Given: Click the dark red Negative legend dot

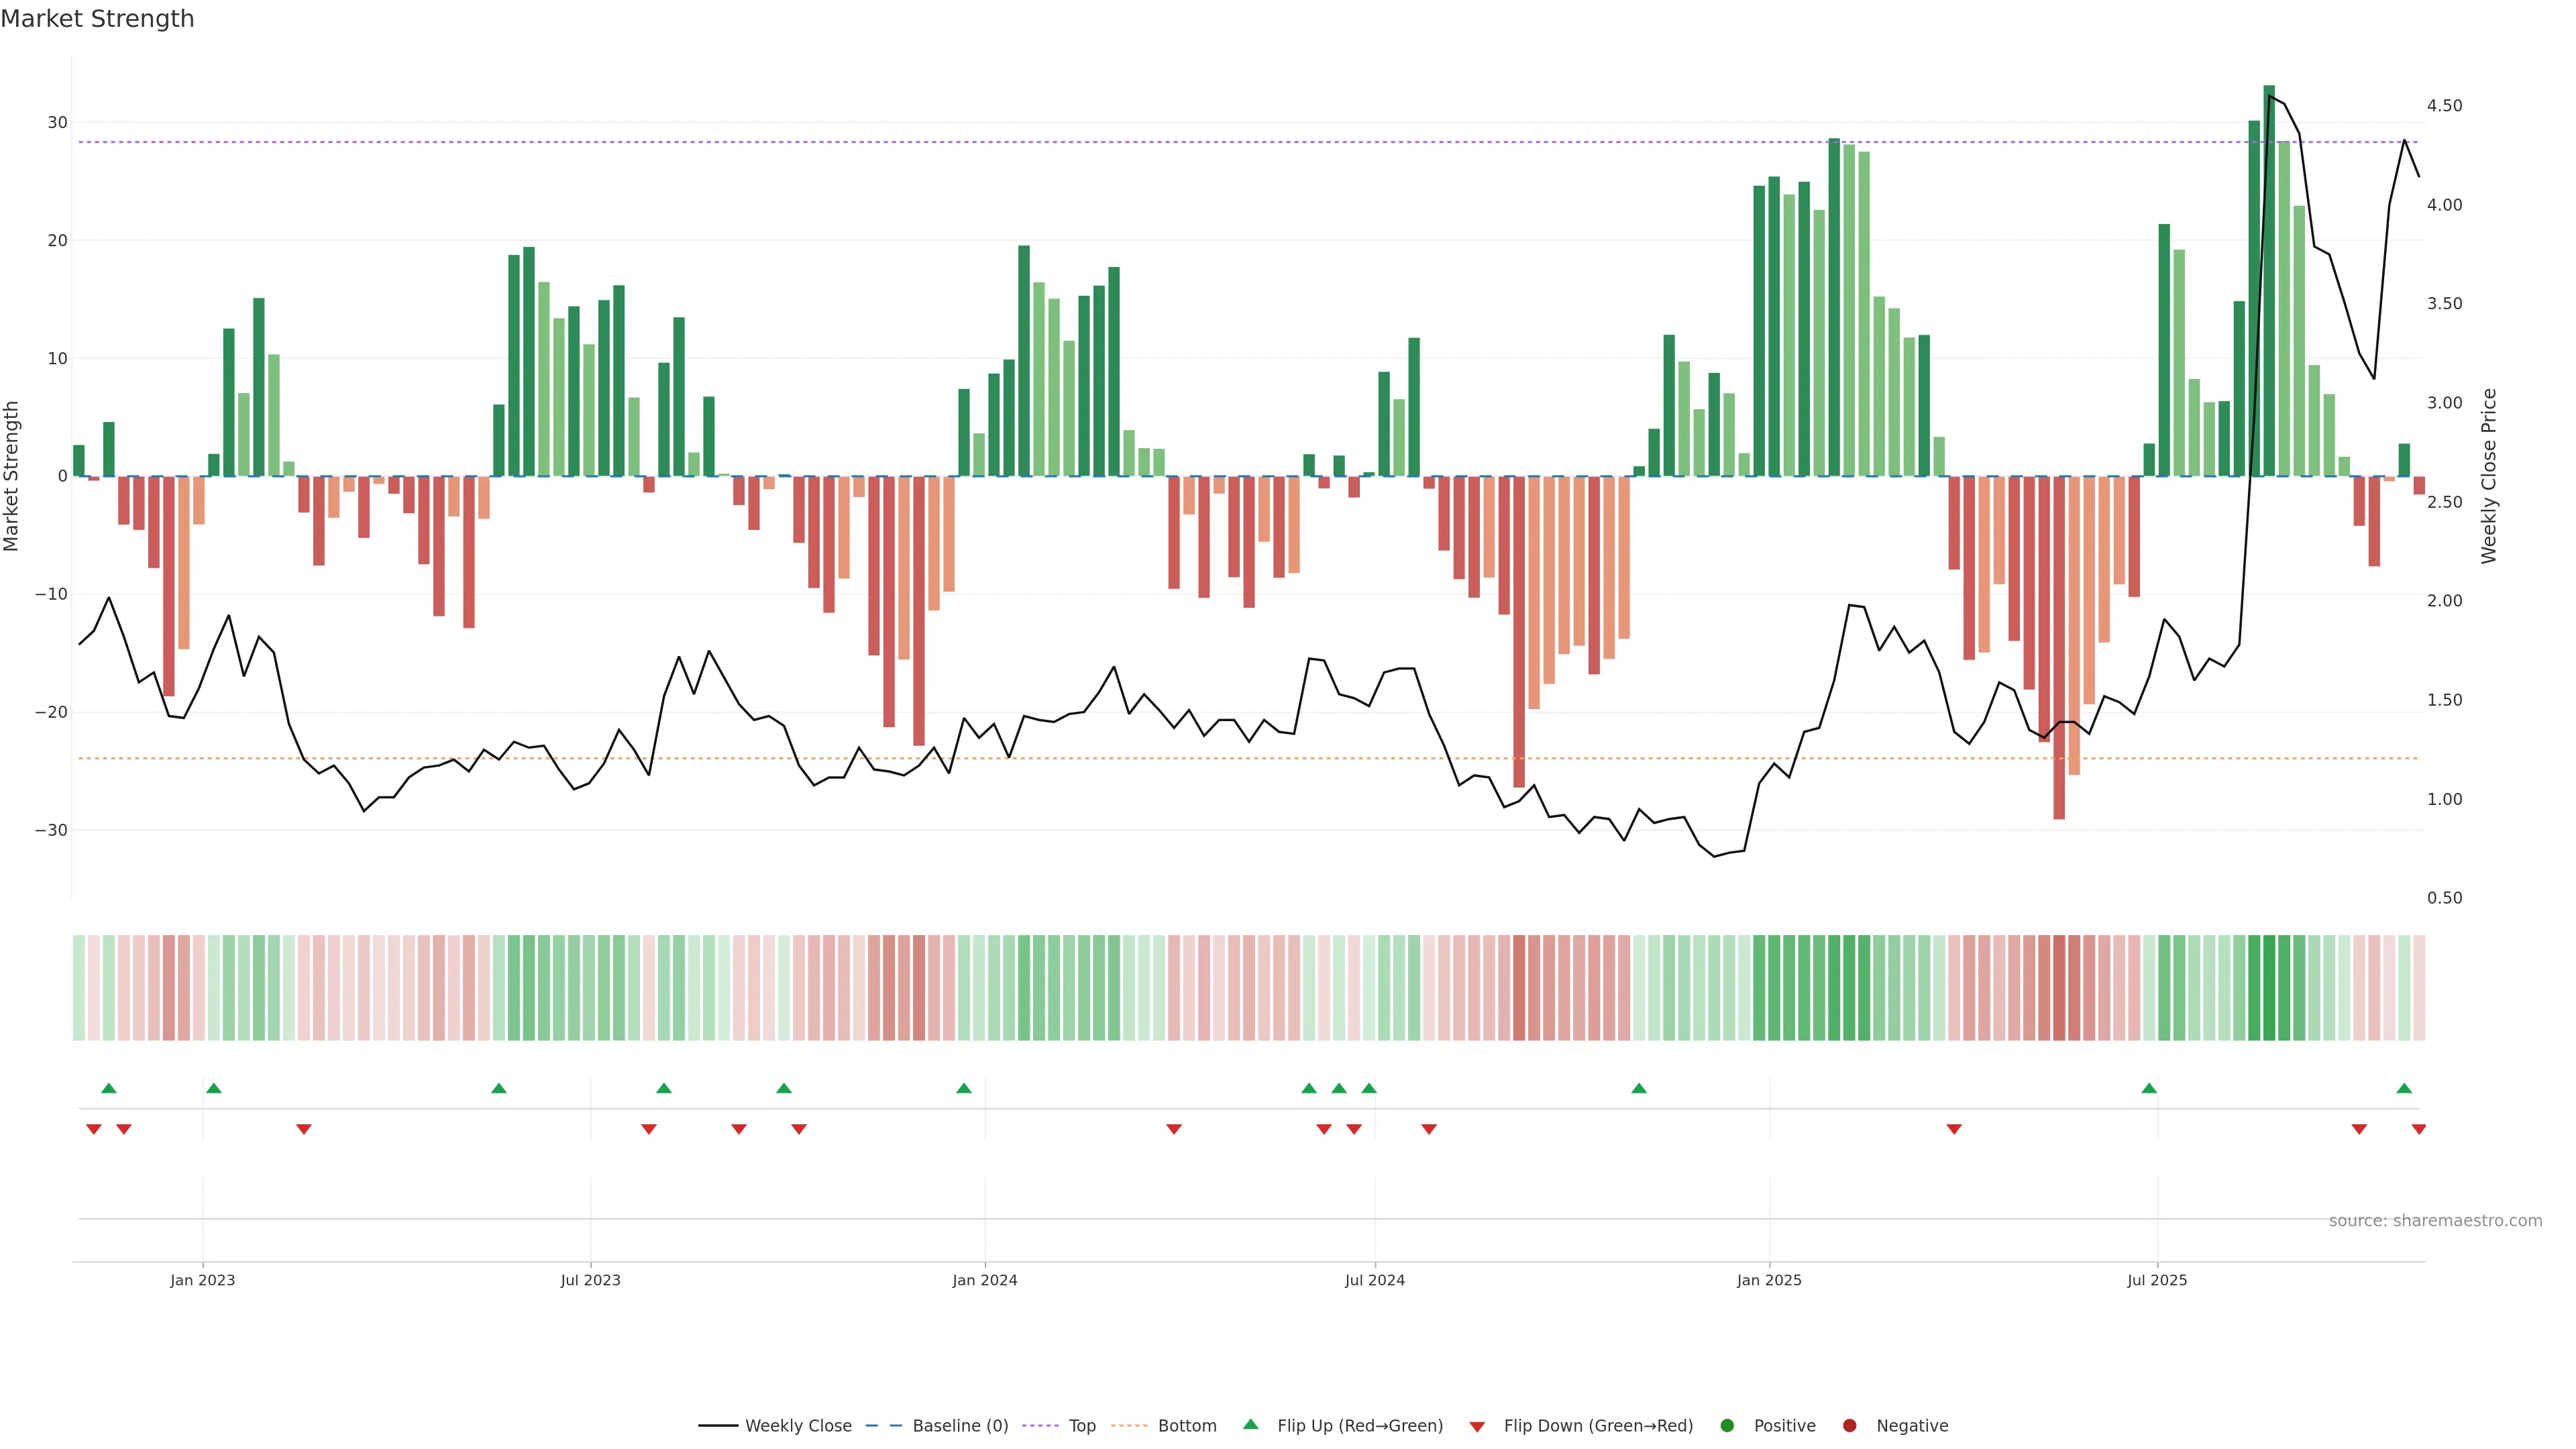Looking at the screenshot, I should click(x=1849, y=1425).
